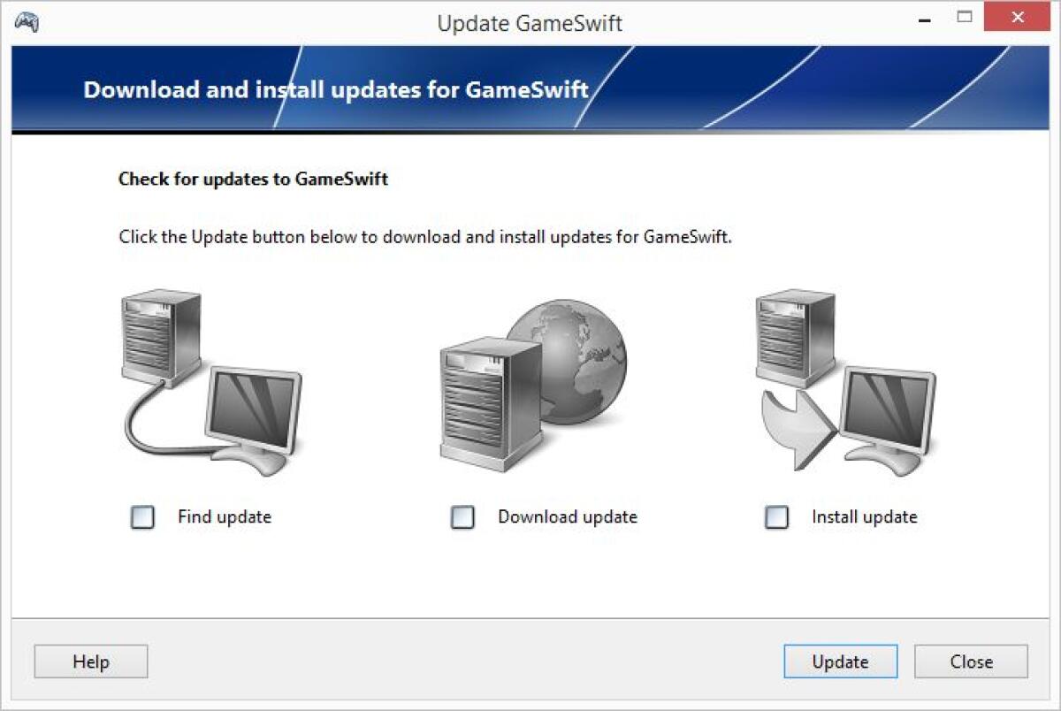Tick the Install update checkbox
Viewport: 1061px width, 711px height.
tap(775, 517)
